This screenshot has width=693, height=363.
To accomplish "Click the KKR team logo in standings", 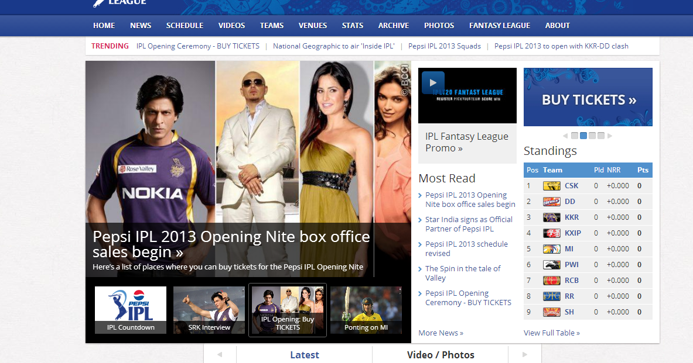I will click(552, 217).
